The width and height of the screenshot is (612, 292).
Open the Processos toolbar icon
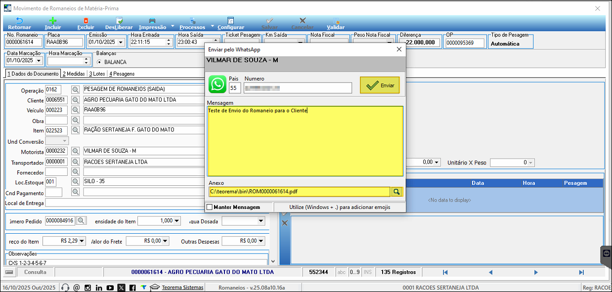[192, 21]
